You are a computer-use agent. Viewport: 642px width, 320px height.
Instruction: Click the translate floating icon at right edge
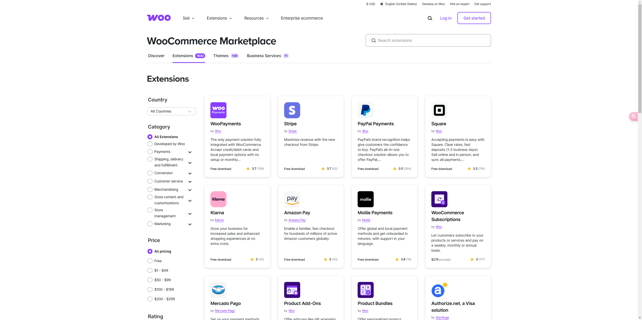pyautogui.click(x=634, y=116)
